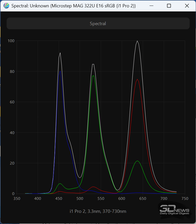Click the 750 label on x-axis
Screen dimensions: 196x224
coord(185,198)
